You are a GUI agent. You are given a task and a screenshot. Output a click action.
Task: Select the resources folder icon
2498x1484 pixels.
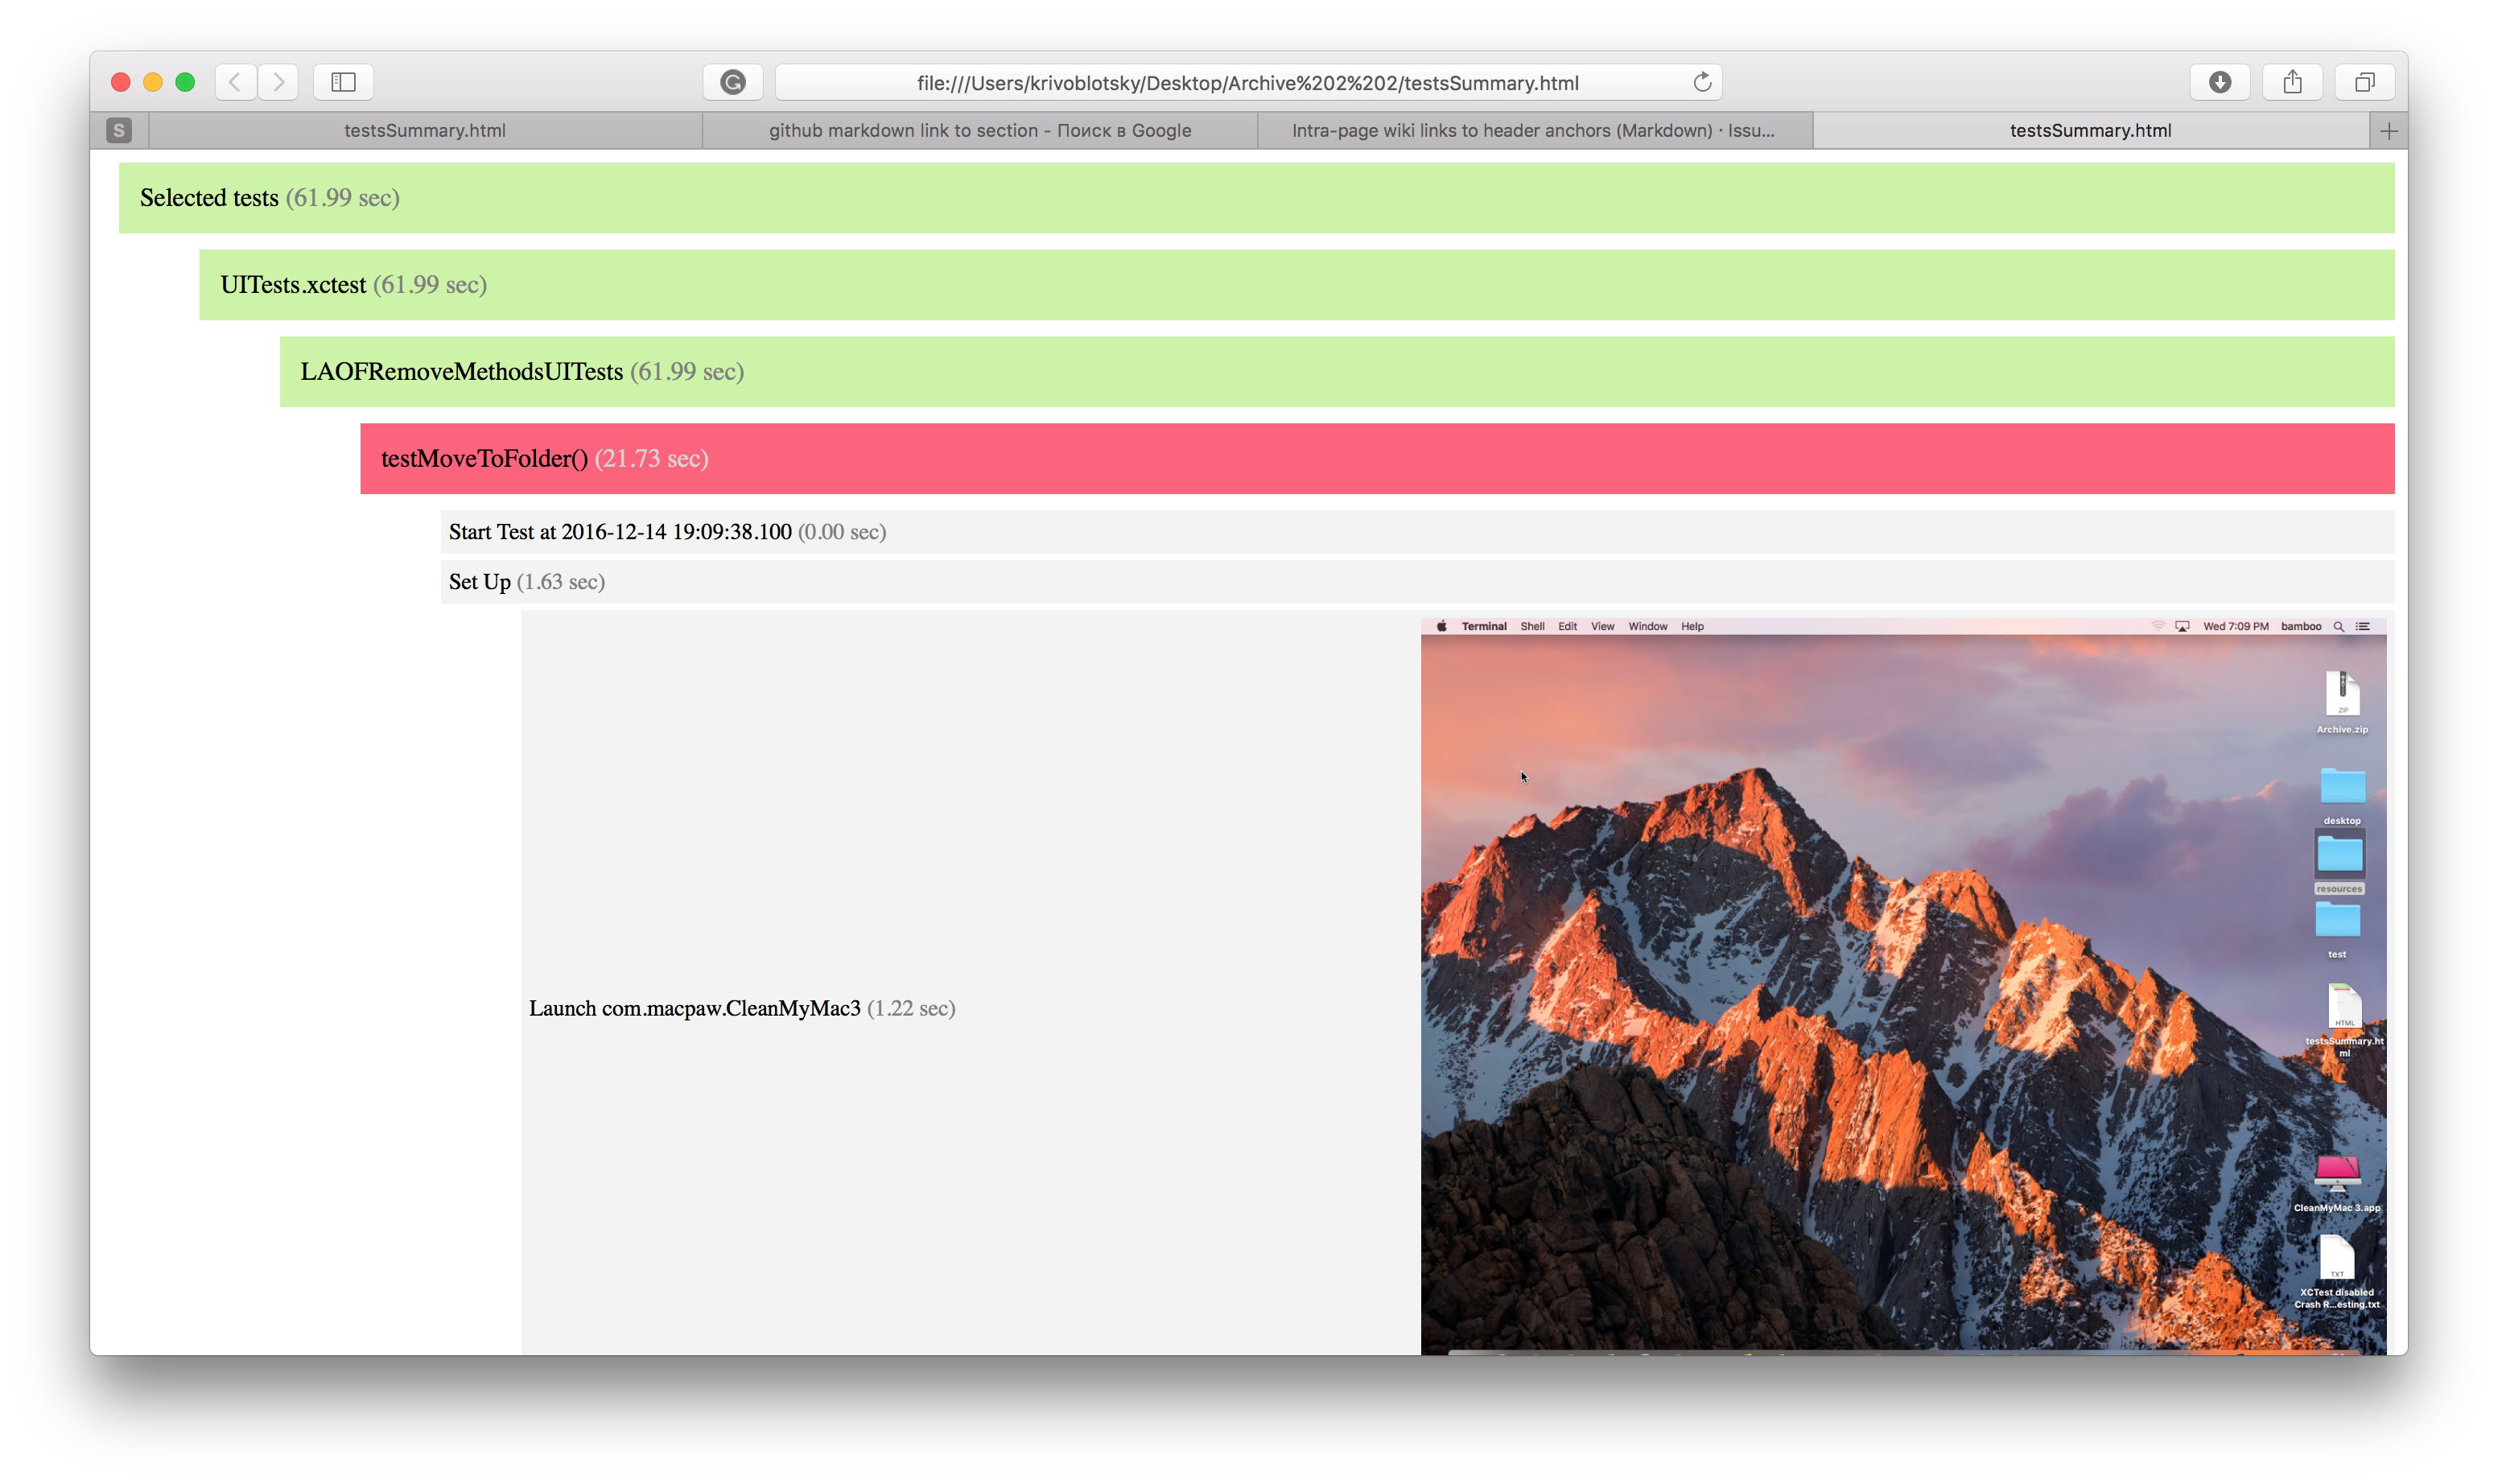[x=2339, y=862]
